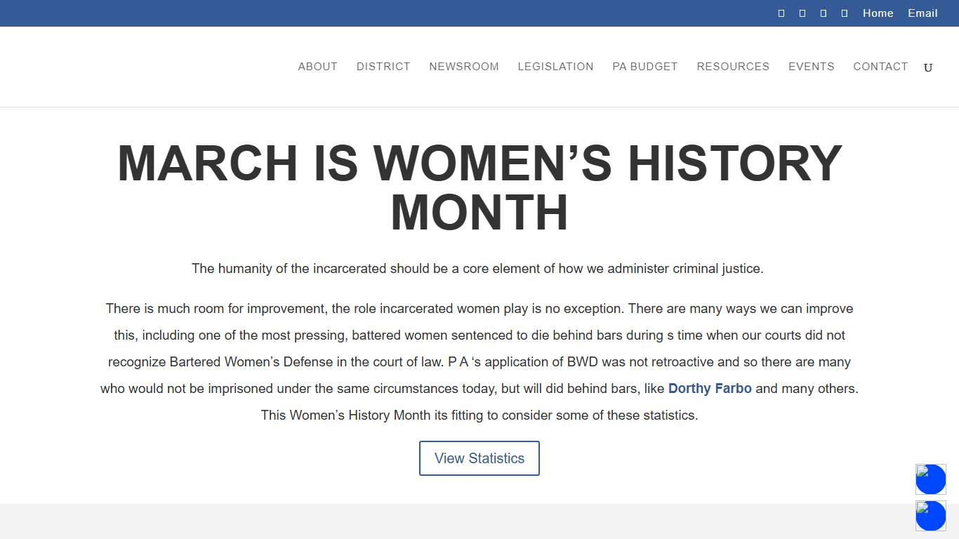The height and width of the screenshot is (539, 959).
Task: Select the third social icon in top bar
Action: pyautogui.click(x=823, y=13)
